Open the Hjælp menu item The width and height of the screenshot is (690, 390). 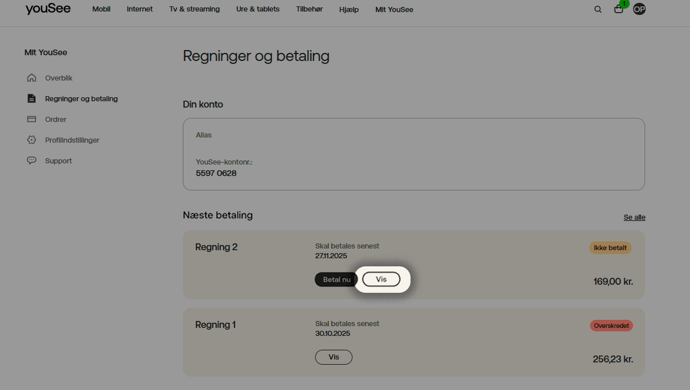348,9
